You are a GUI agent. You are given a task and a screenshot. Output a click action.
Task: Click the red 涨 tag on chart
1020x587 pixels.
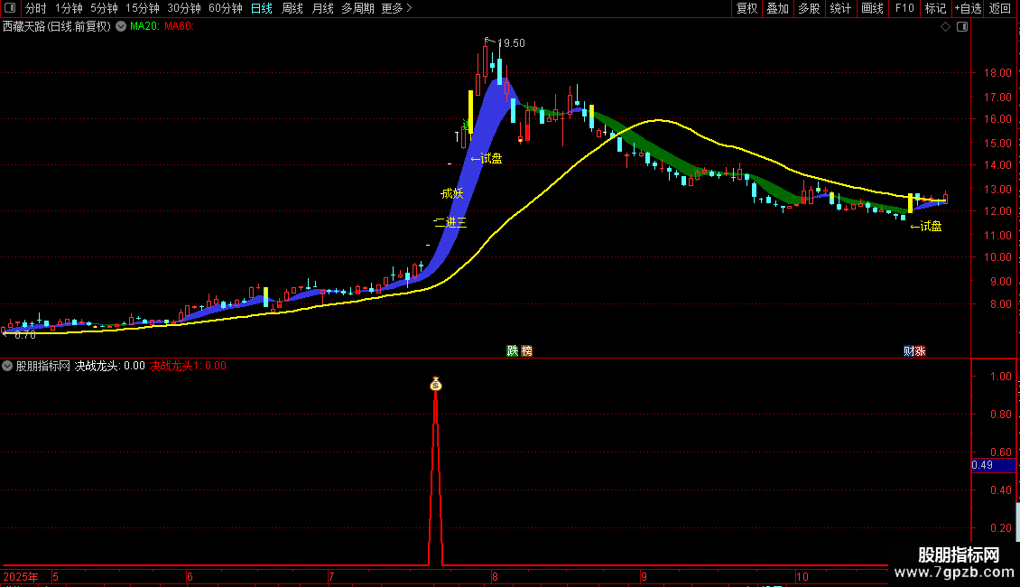920,350
